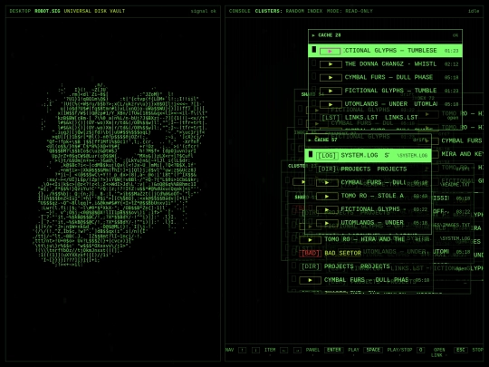489x367 pixels.
Task: Toggle checkbox beside The Donna Changz row
Action: (x=314, y=63)
